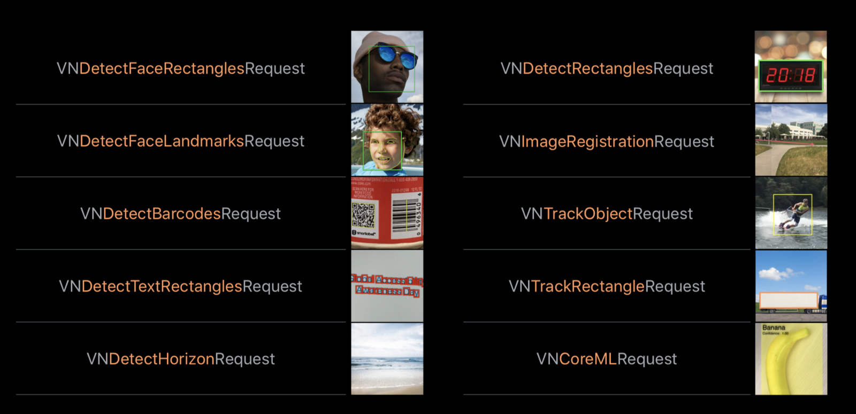Select VNDetectFaceLandmarksRequest text
The image size is (856, 414).
click(181, 141)
